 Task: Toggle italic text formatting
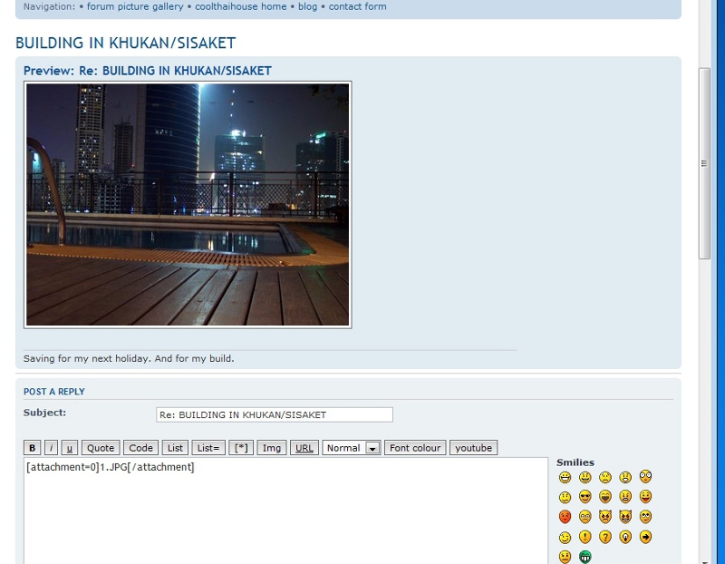pyautogui.click(x=51, y=448)
